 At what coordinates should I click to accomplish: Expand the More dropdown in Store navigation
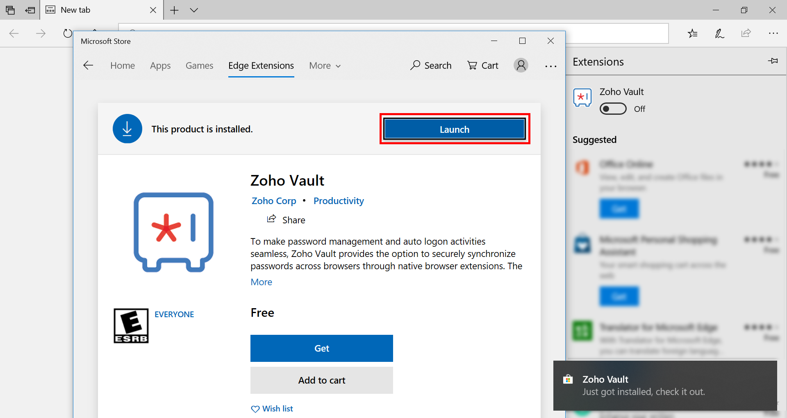point(325,66)
